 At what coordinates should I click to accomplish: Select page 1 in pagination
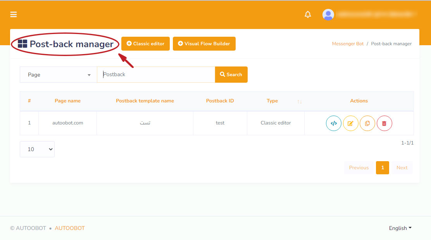coord(382,168)
